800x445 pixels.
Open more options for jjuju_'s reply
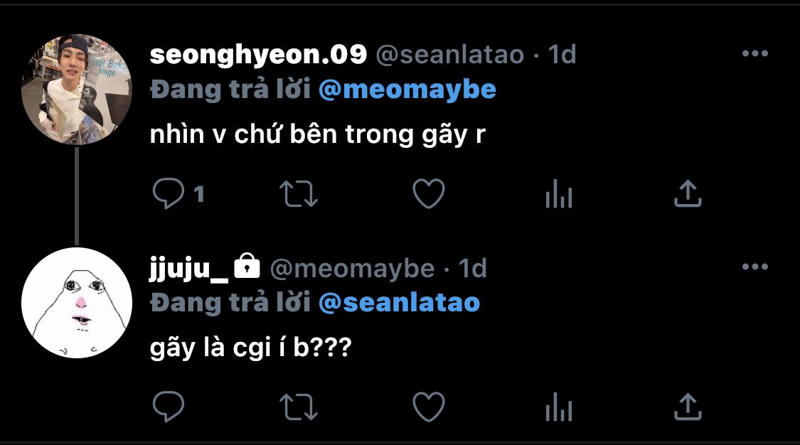(x=754, y=267)
